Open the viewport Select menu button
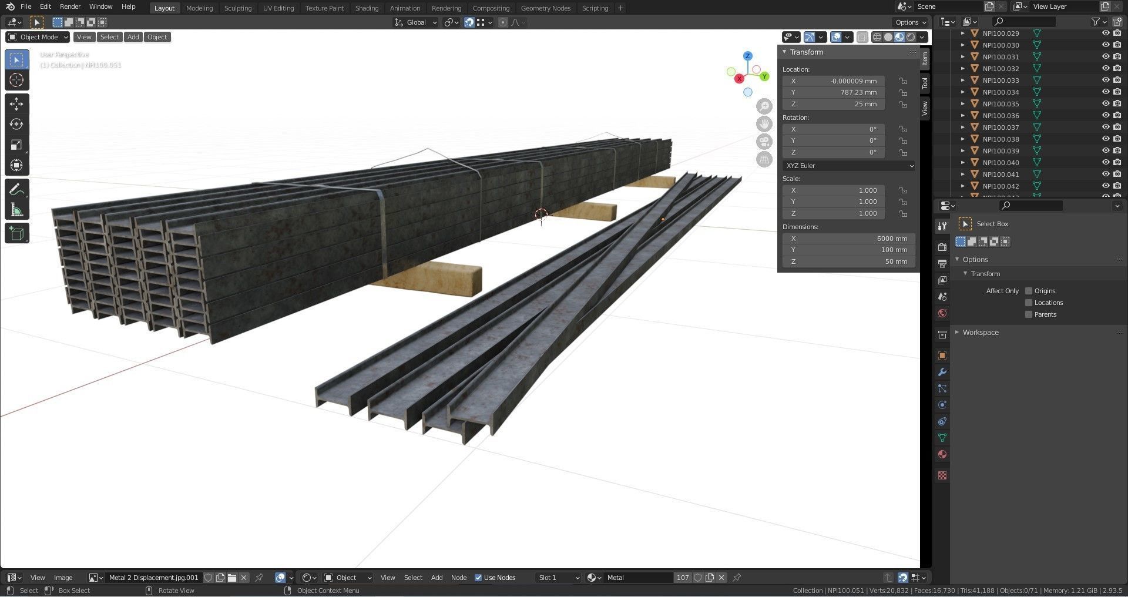The width and height of the screenshot is (1128, 597). point(109,37)
